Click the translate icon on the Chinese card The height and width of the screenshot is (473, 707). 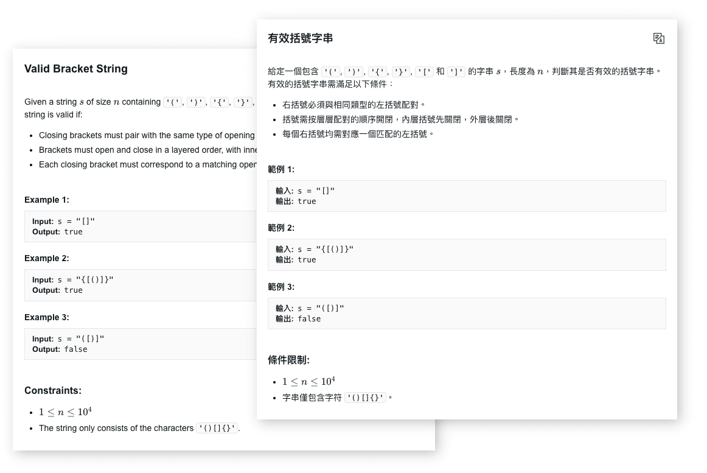tap(660, 38)
